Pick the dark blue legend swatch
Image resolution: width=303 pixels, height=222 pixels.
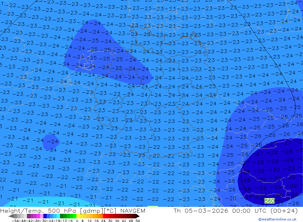coord(45,216)
